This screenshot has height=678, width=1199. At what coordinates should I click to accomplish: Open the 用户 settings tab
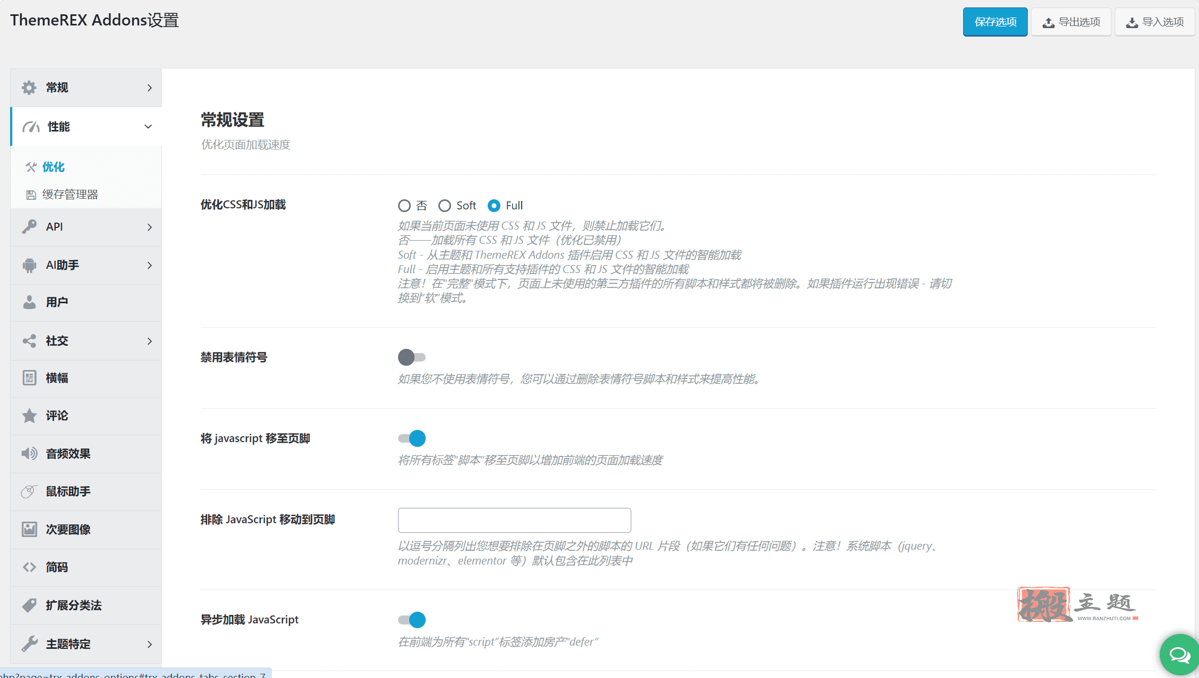[x=86, y=302]
